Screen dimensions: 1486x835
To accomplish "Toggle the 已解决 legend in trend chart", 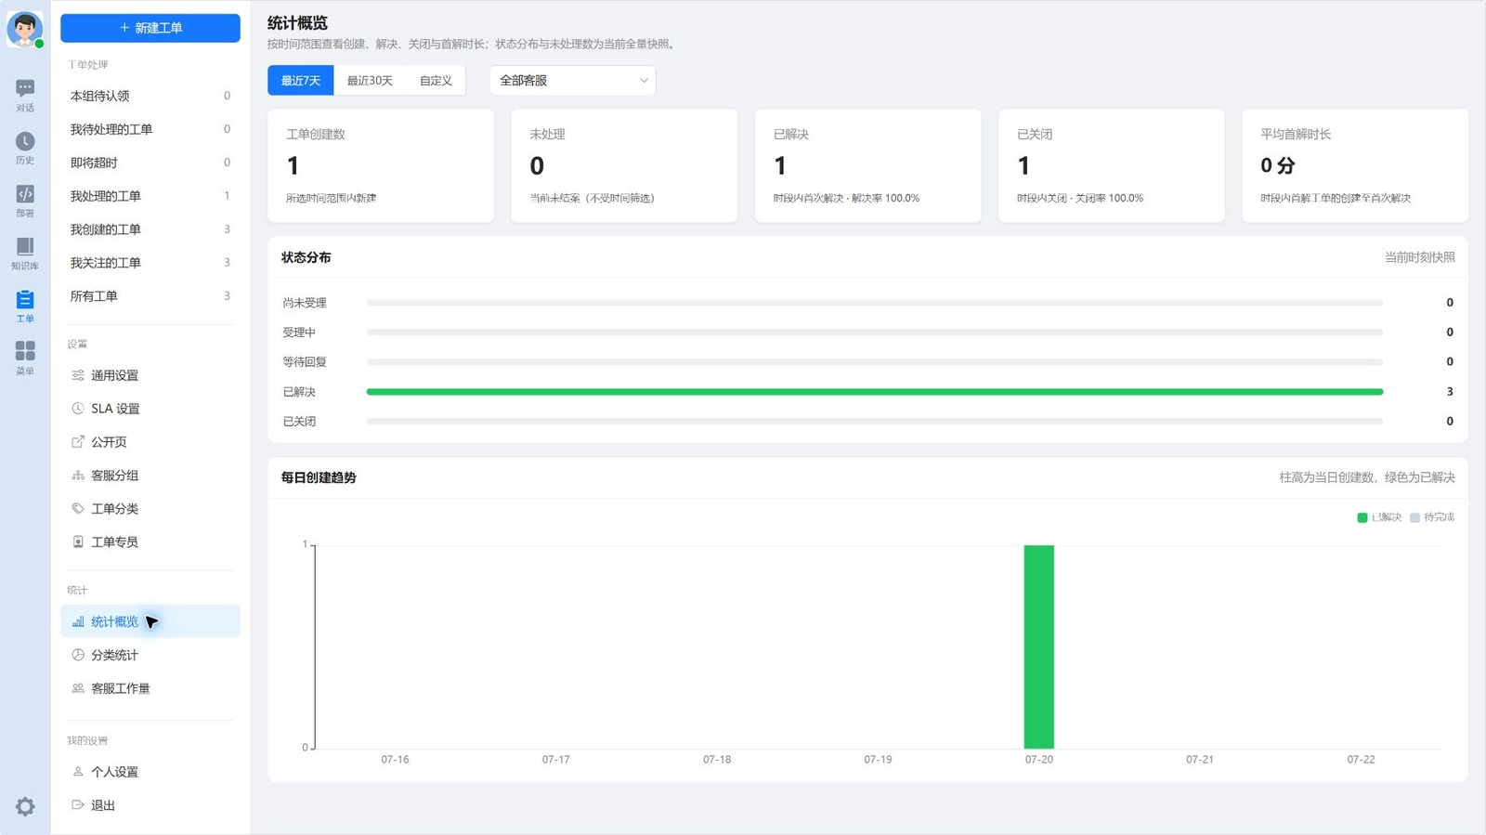I will (x=1379, y=517).
